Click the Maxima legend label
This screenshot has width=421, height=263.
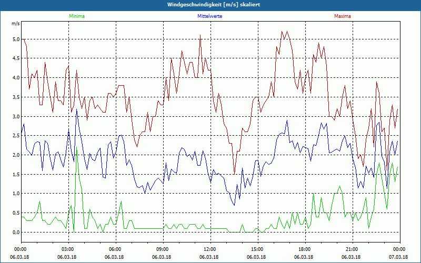(x=343, y=16)
